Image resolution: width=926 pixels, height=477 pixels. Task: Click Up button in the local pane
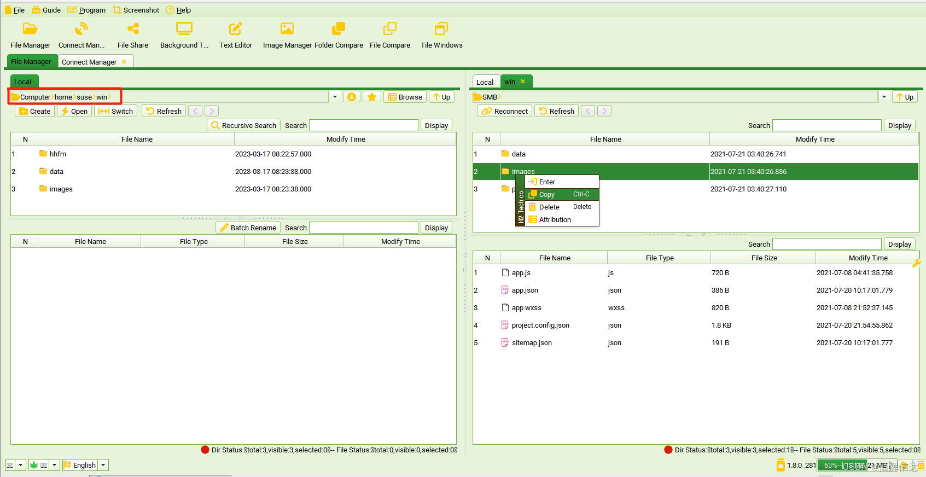click(x=441, y=97)
